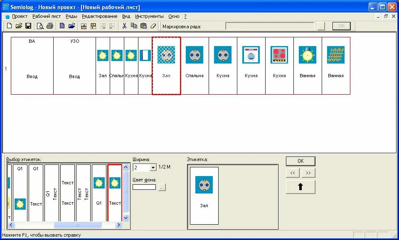Open the background color picker ... button
This screenshot has height=240, width=399.
(162, 187)
